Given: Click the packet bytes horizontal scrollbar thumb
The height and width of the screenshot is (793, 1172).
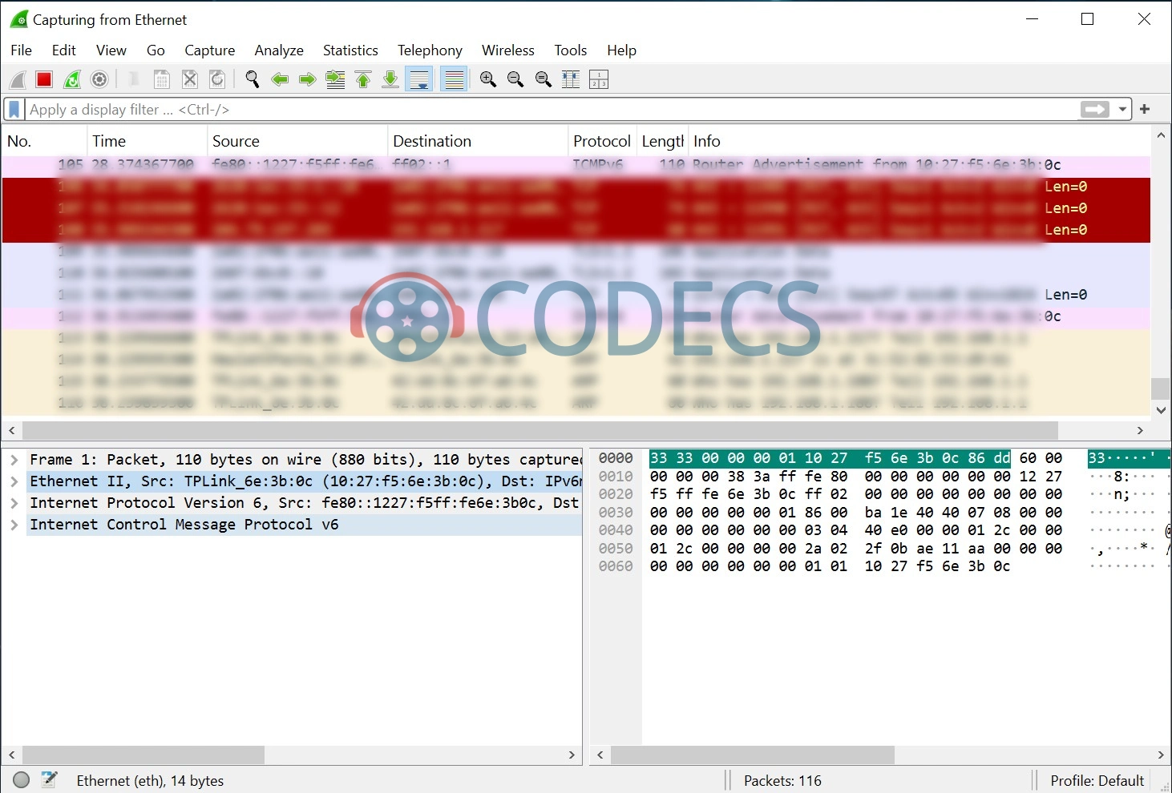Looking at the screenshot, I should tap(753, 755).
